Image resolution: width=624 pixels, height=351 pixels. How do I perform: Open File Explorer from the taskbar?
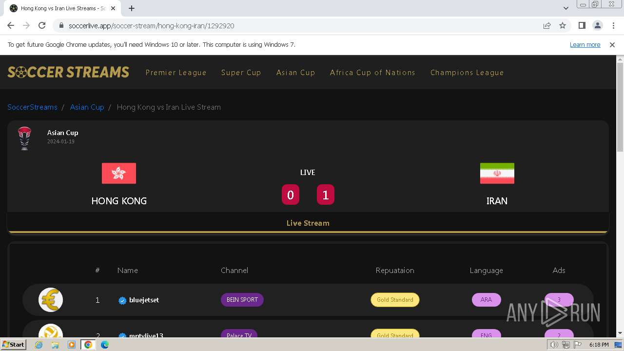55,345
